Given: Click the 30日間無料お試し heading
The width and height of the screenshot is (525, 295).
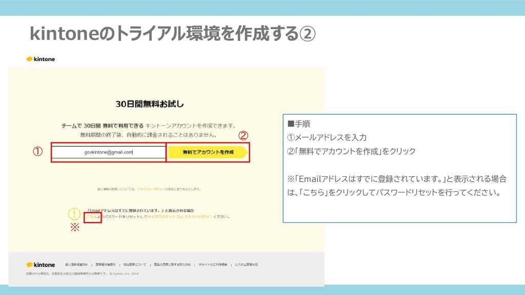Looking at the screenshot, I should [x=150, y=104].
